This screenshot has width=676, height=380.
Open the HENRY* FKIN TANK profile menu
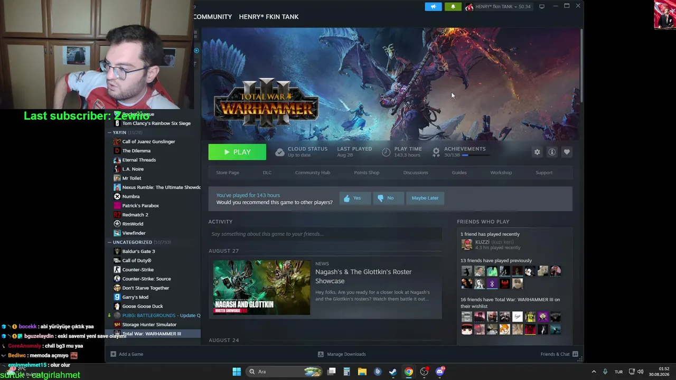tap(269, 17)
